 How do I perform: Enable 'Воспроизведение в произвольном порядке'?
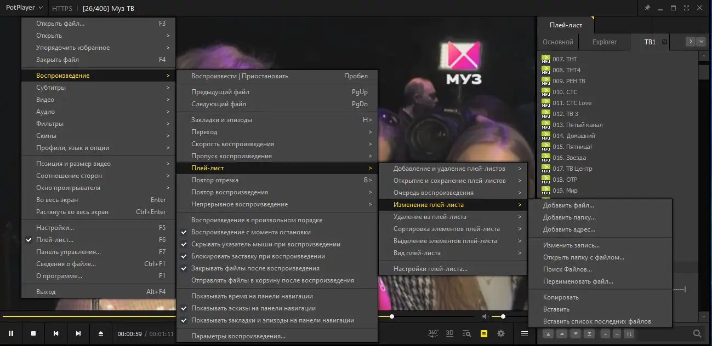(x=277, y=220)
